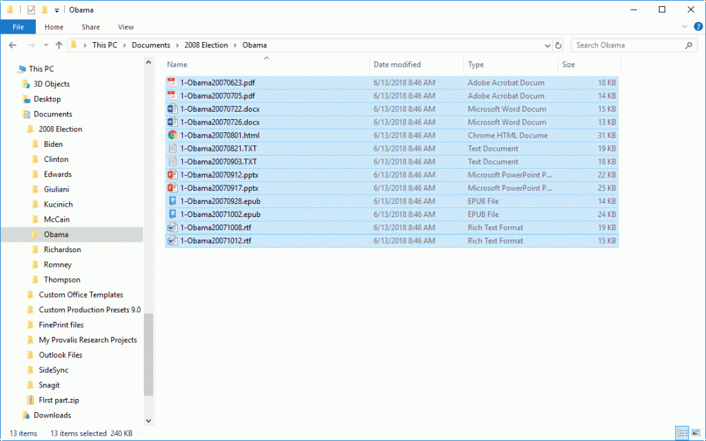Image resolution: width=706 pixels, height=441 pixels.
Task: Select the EPUB file icon for 1-Obama20070928.epub
Action: (x=171, y=201)
